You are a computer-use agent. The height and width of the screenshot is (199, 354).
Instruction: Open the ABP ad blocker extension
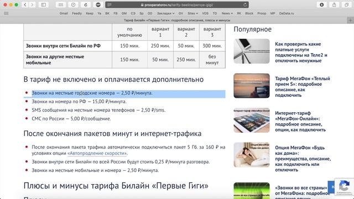[x=98, y=5]
